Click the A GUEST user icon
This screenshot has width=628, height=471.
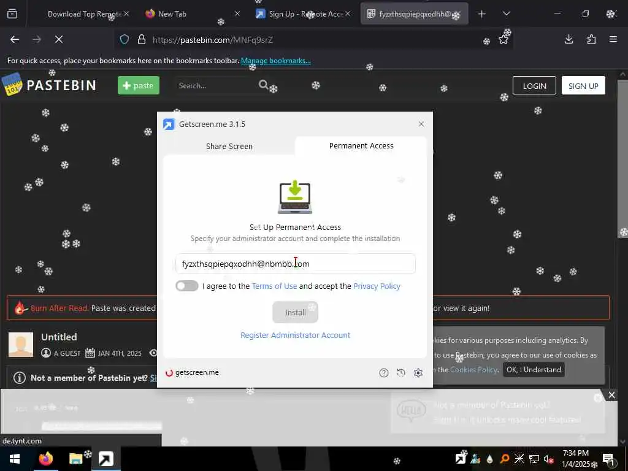pyautogui.click(x=46, y=353)
